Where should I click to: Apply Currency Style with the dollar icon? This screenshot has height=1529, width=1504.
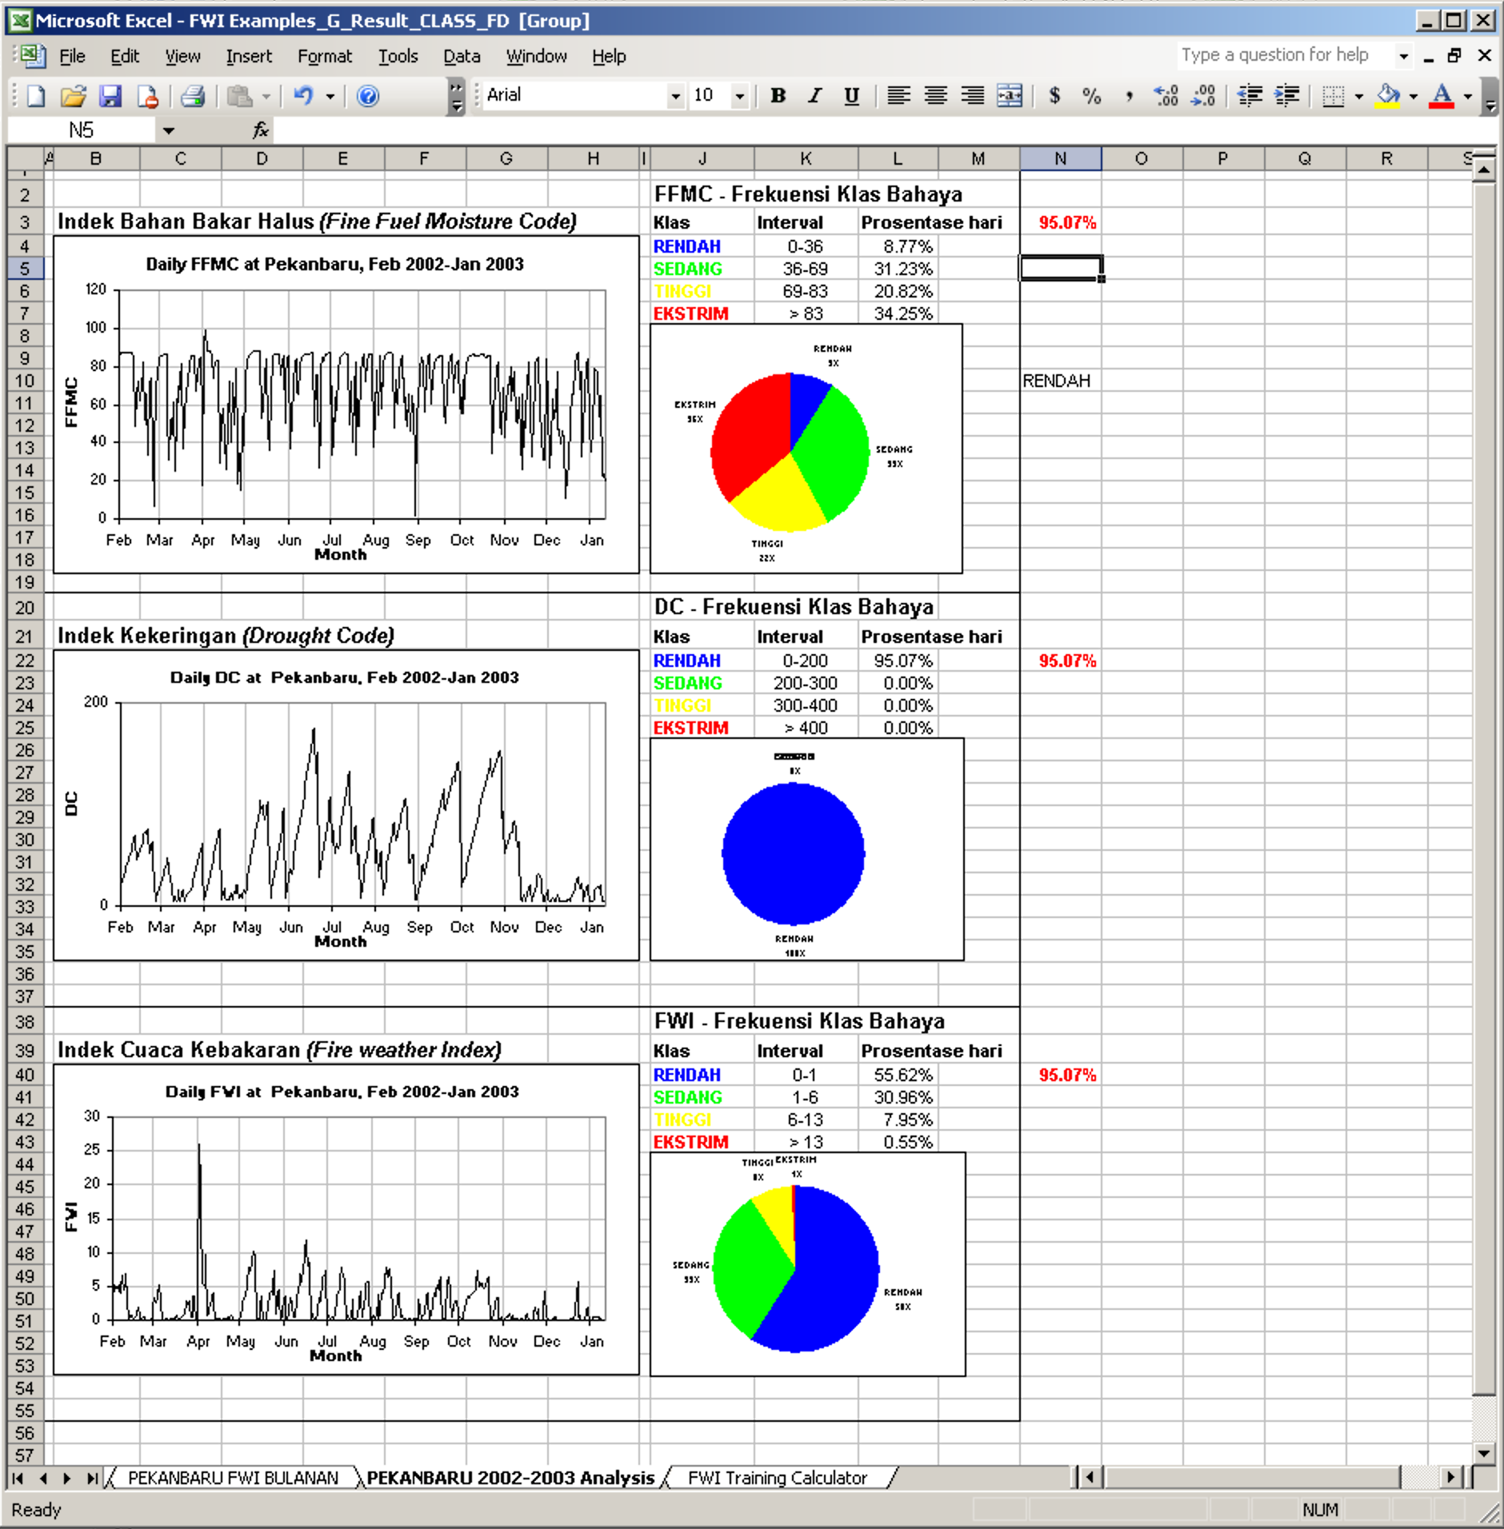click(x=1054, y=96)
